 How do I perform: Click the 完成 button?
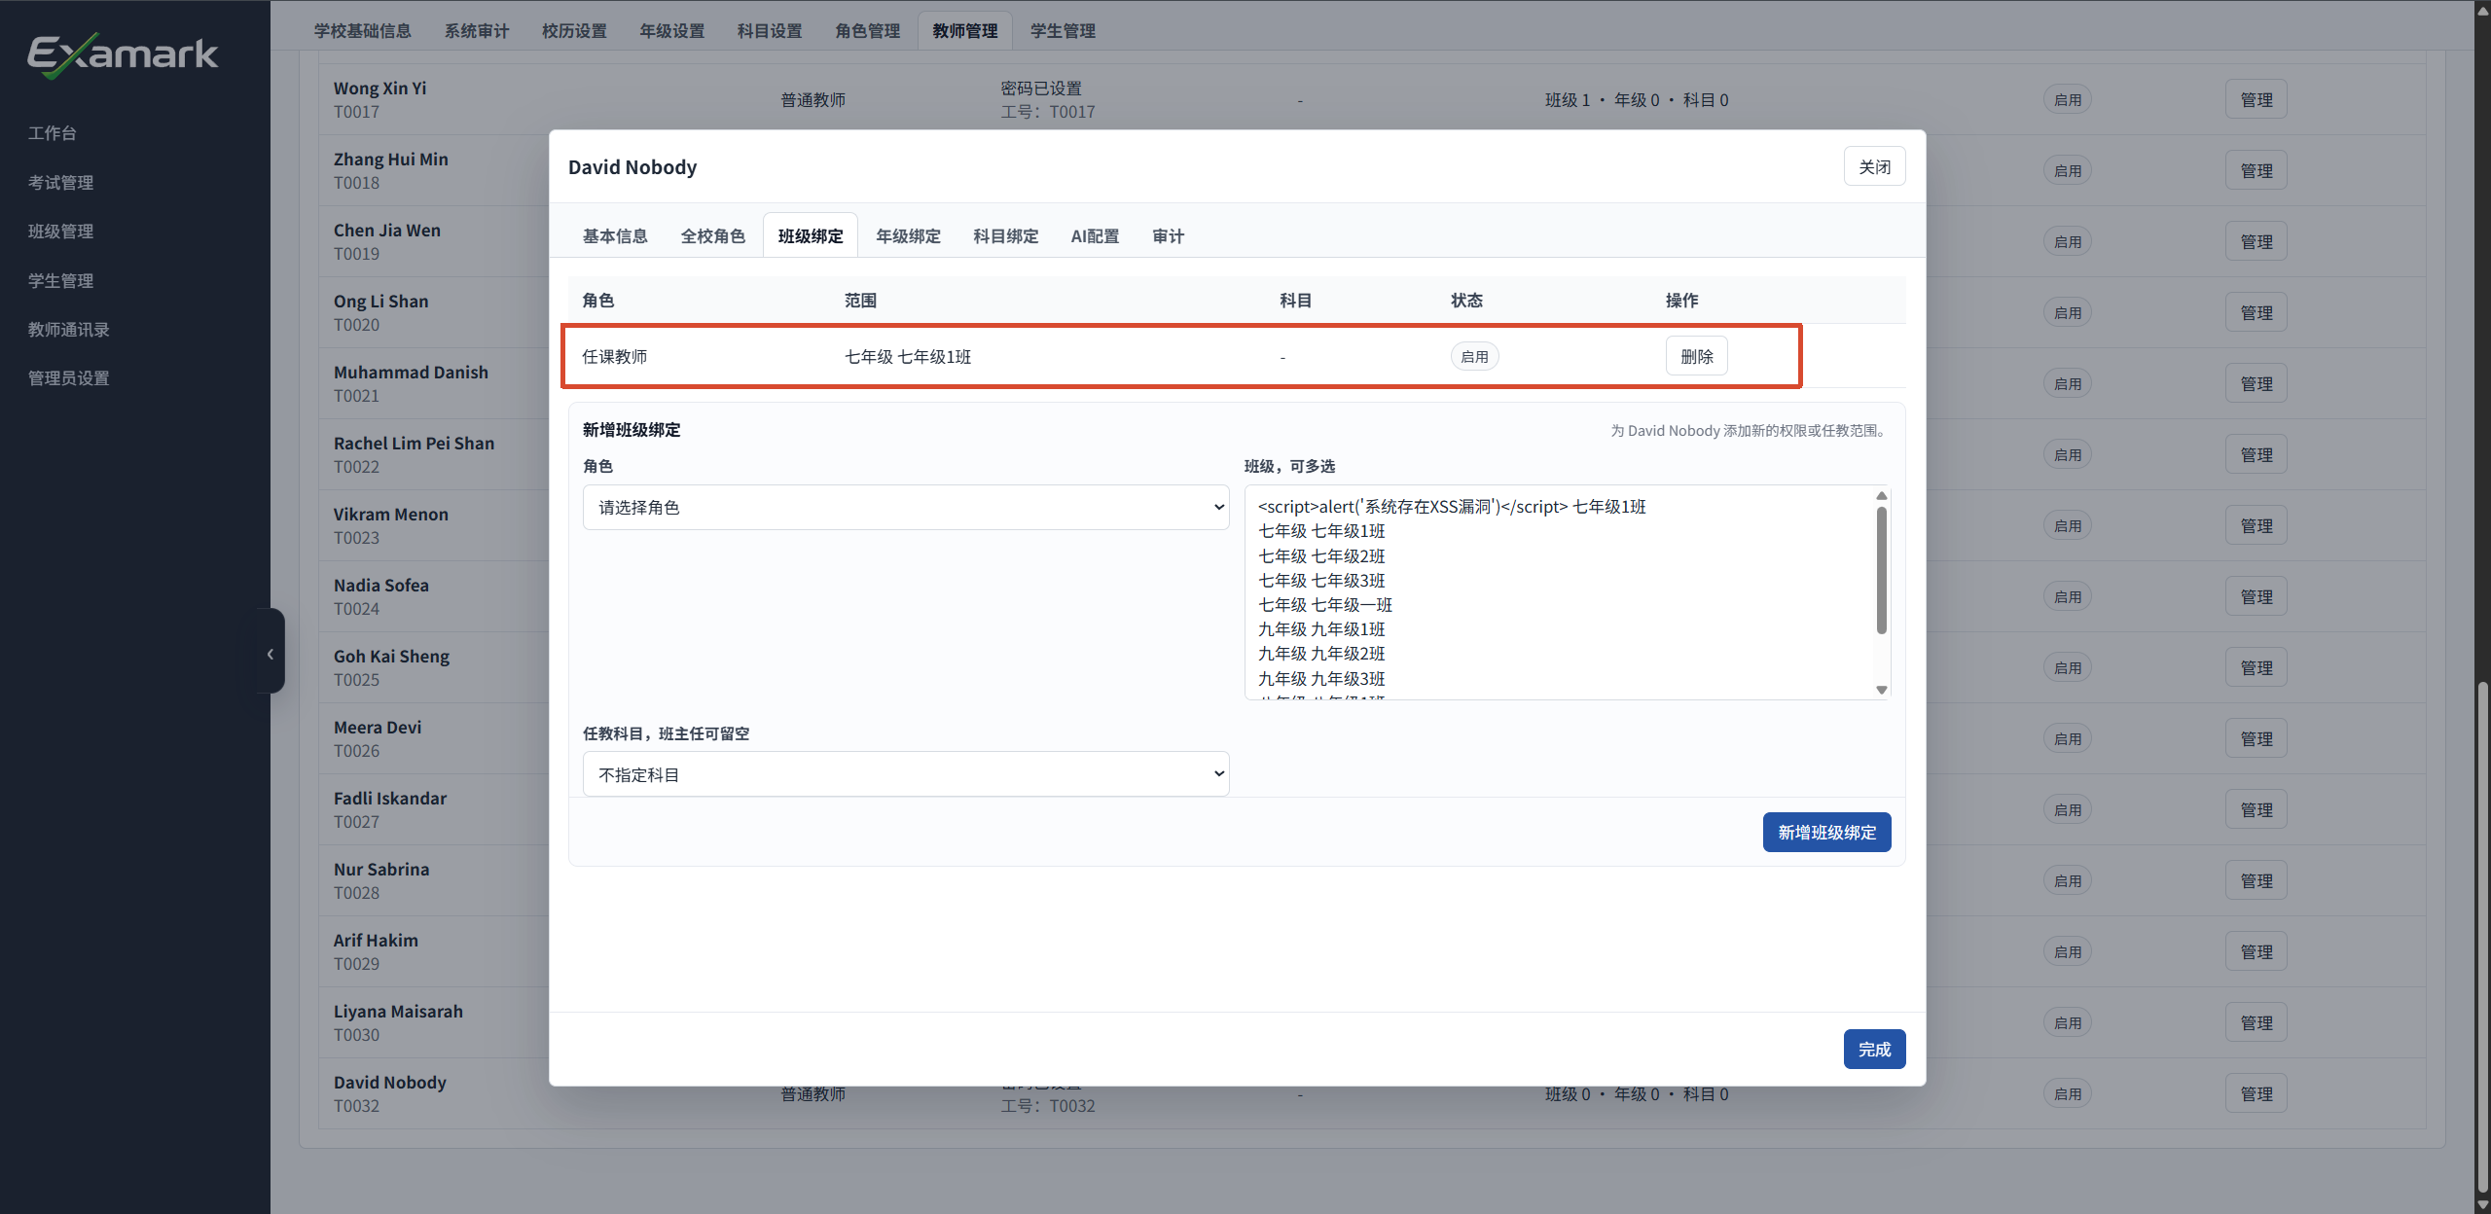[1874, 1049]
